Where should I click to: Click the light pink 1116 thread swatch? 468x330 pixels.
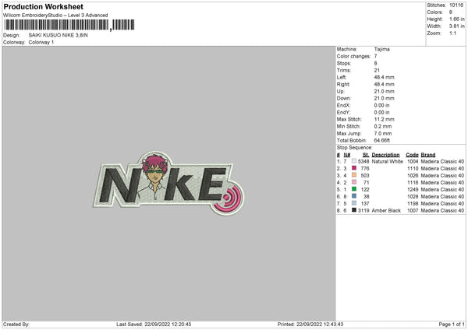(354, 182)
